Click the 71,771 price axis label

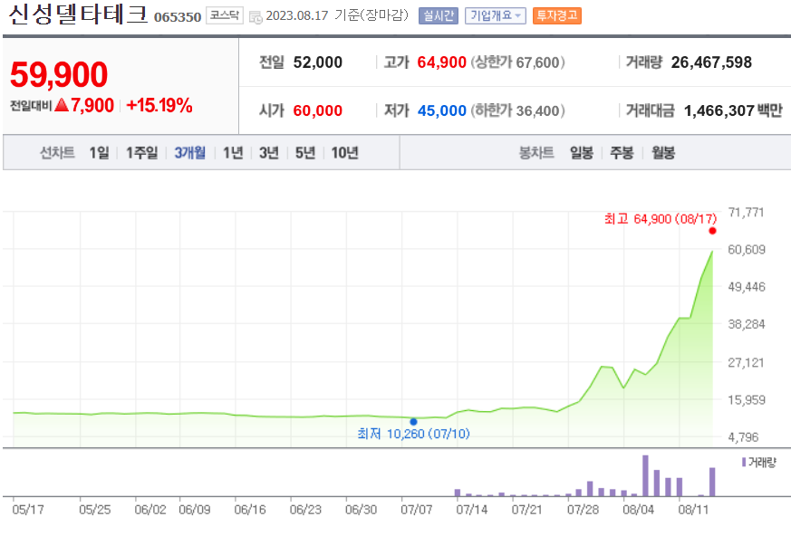pyautogui.click(x=746, y=212)
